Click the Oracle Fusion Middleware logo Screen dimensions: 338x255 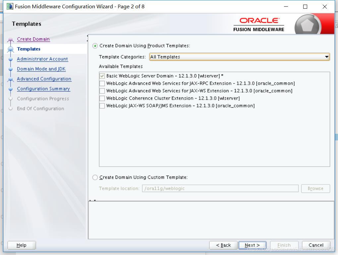click(259, 25)
